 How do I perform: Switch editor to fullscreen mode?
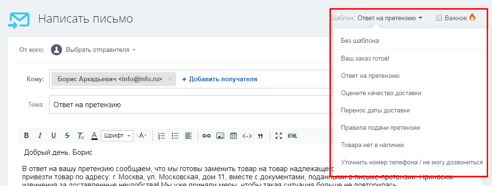pyautogui.click(x=278, y=136)
